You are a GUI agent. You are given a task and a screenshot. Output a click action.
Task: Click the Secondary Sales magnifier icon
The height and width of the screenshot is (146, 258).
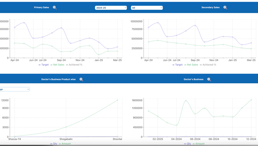(225, 8)
